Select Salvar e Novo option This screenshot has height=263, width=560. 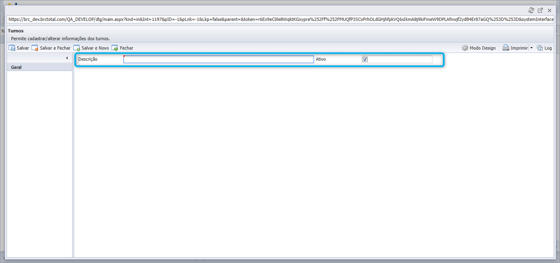pyautogui.click(x=91, y=48)
